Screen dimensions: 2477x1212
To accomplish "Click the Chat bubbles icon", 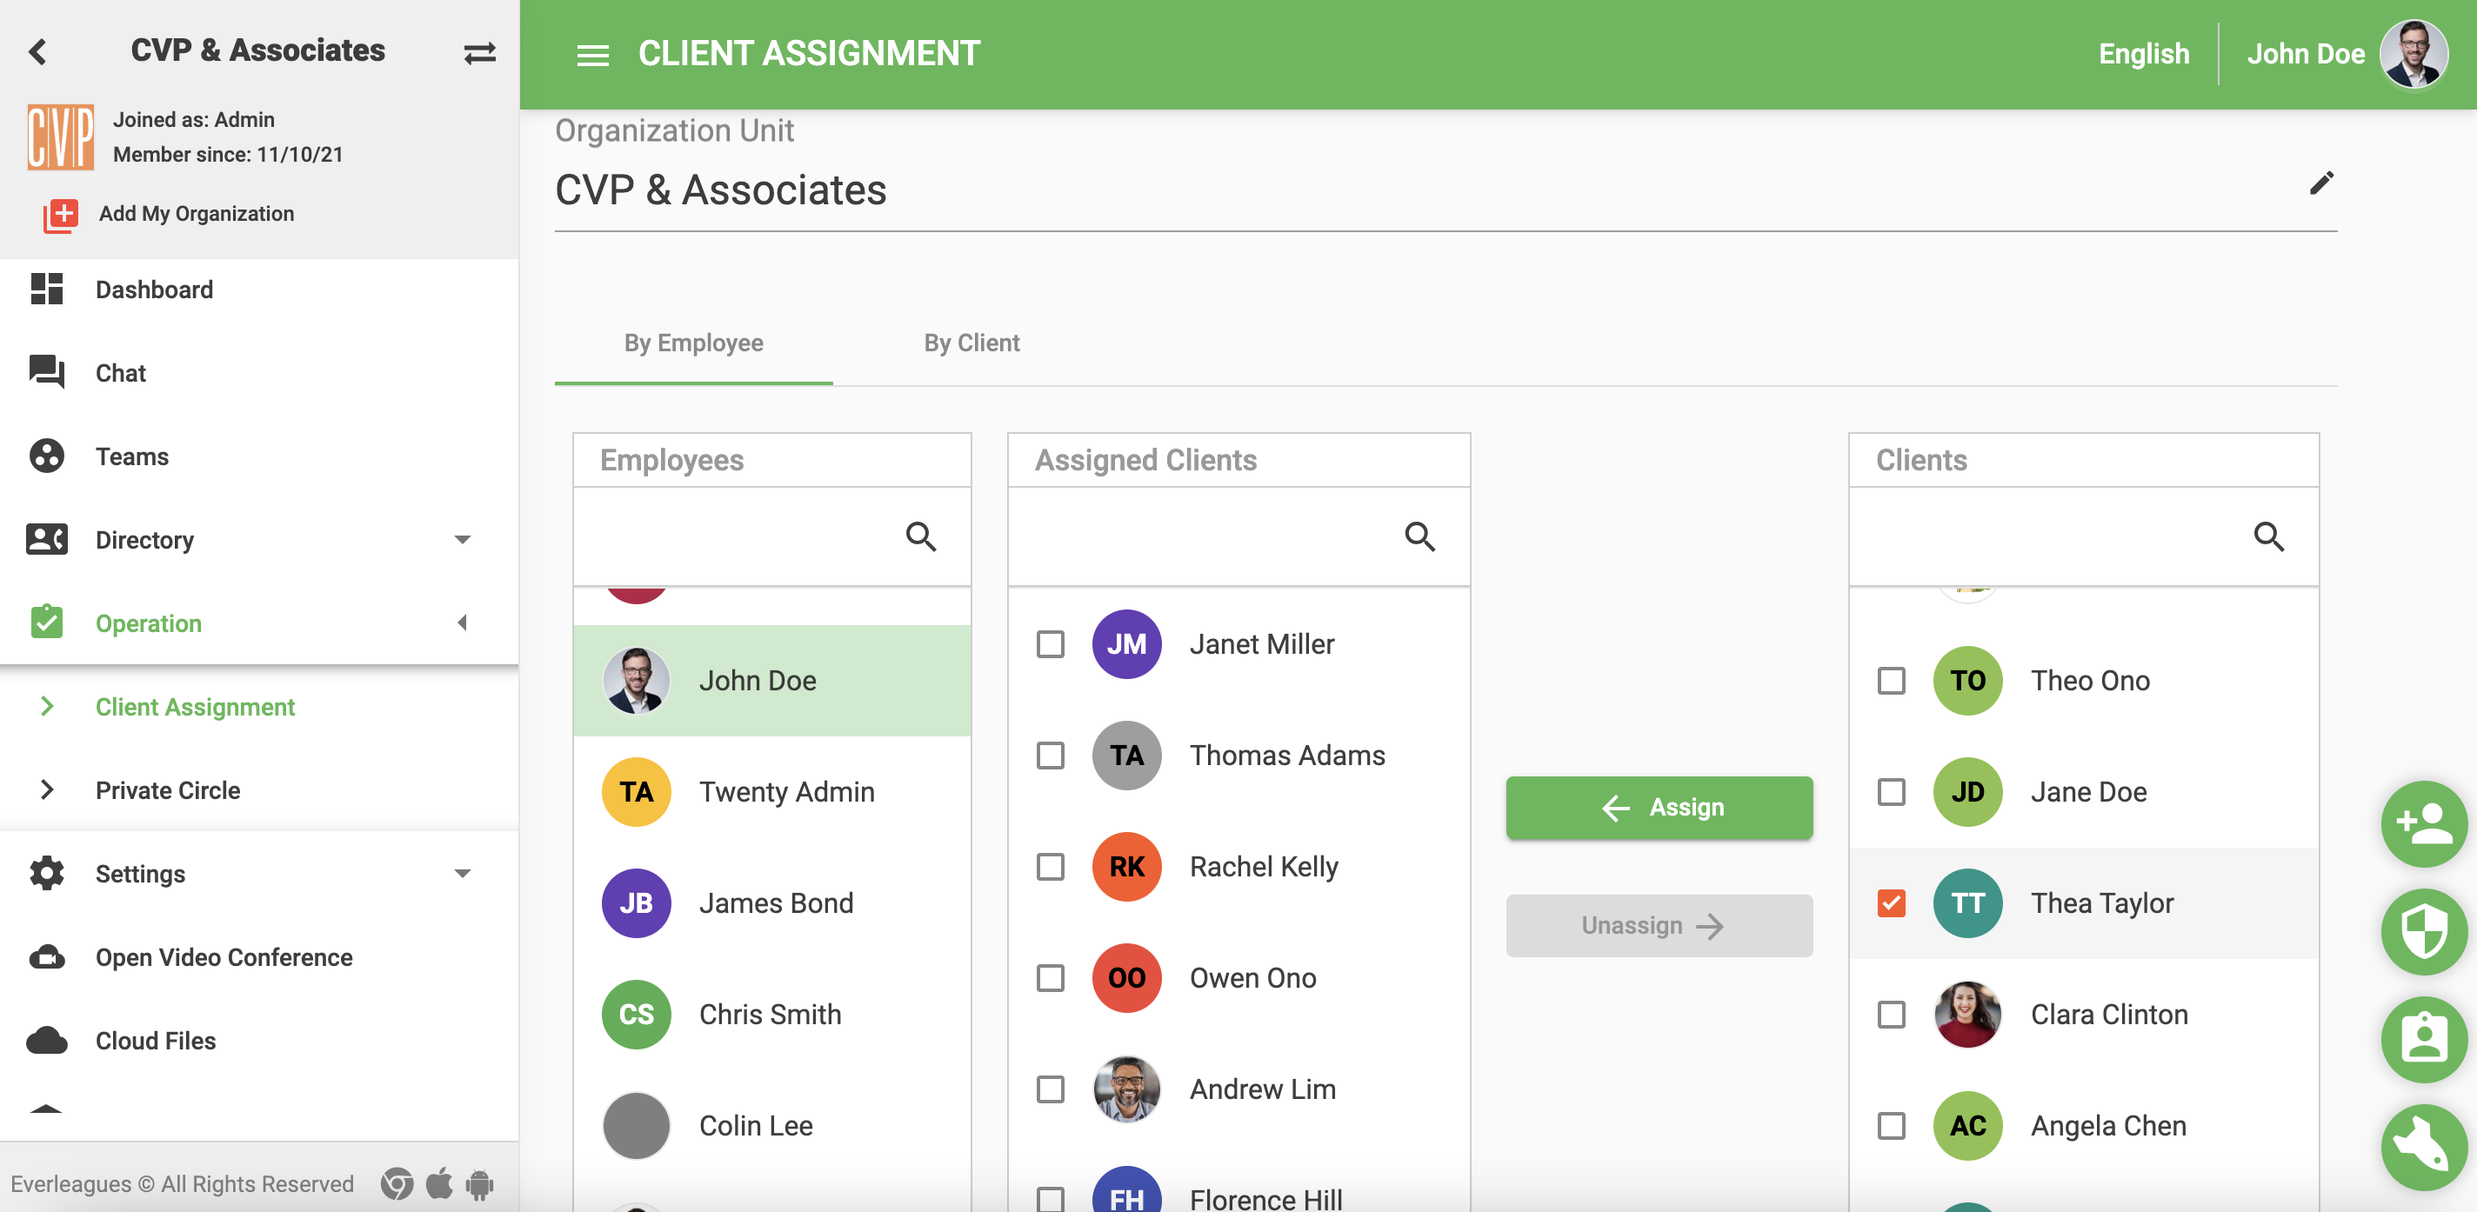I will pyautogui.click(x=46, y=372).
